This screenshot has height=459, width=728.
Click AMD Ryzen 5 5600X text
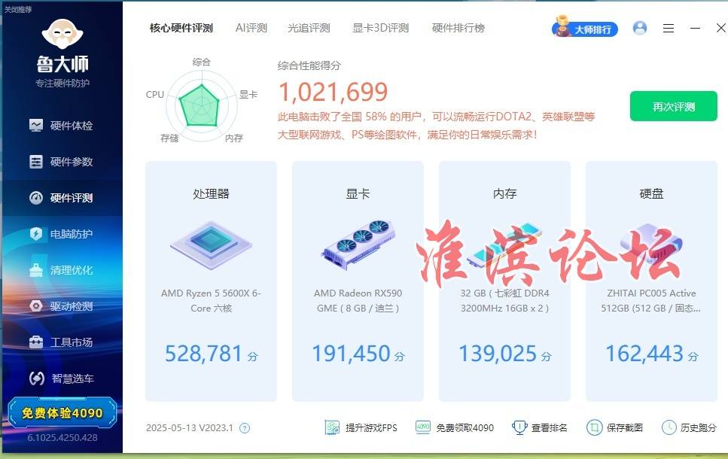[212, 301]
